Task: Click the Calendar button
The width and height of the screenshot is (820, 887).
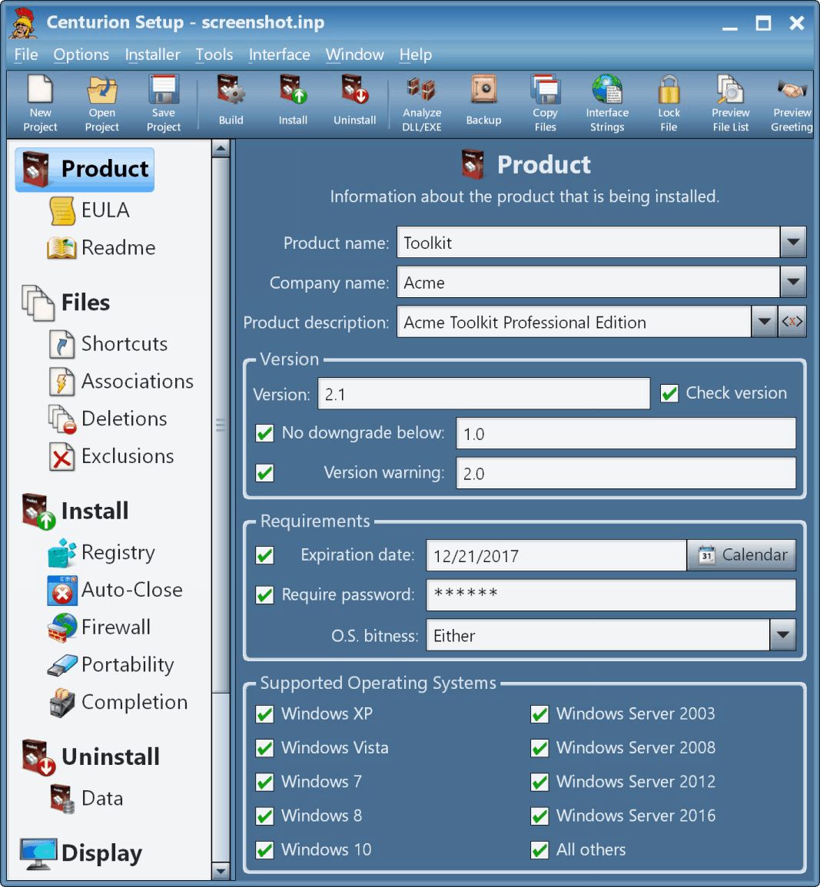Action: click(x=742, y=555)
